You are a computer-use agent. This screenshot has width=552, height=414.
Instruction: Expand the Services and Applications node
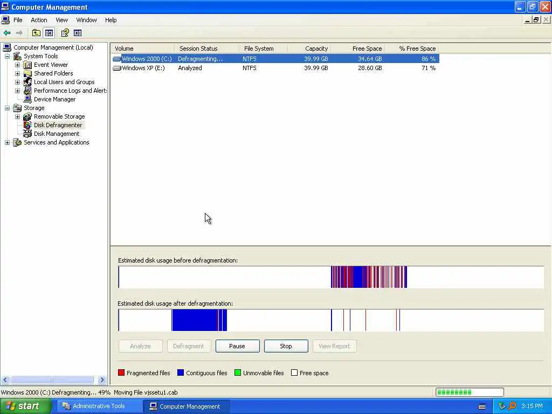point(7,142)
